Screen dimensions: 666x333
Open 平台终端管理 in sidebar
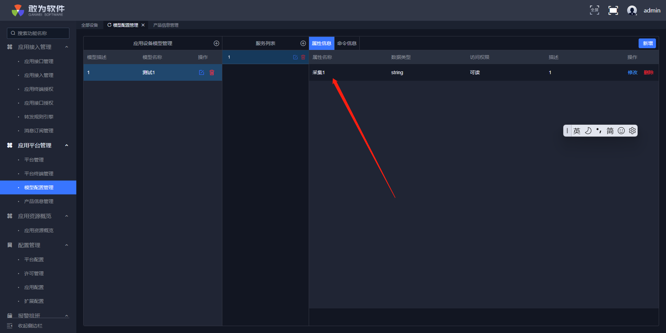pos(39,174)
